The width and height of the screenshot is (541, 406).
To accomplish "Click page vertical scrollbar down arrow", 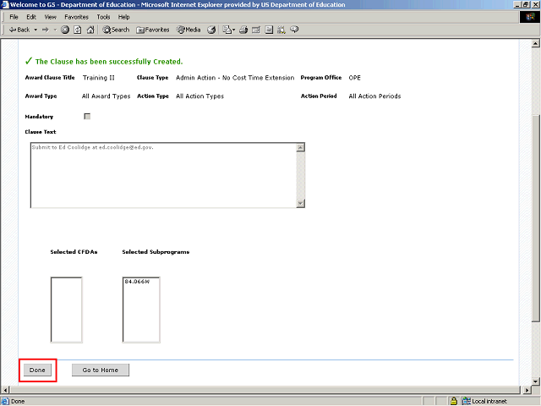I will click(x=535, y=381).
